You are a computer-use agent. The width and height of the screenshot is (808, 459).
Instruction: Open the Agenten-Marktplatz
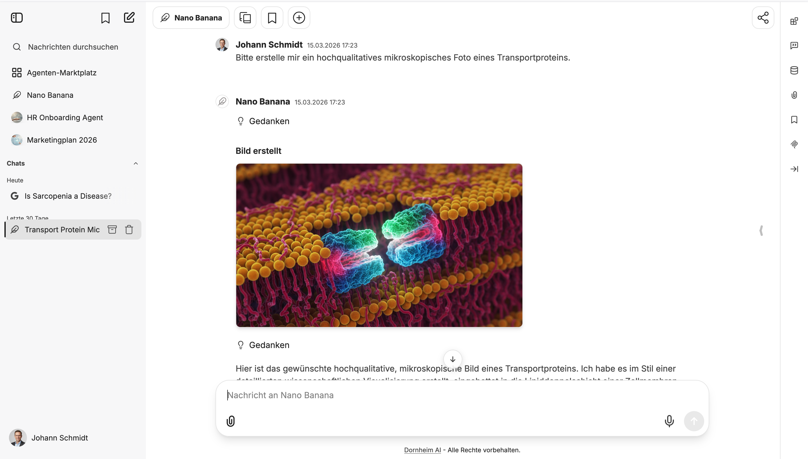coord(61,73)
